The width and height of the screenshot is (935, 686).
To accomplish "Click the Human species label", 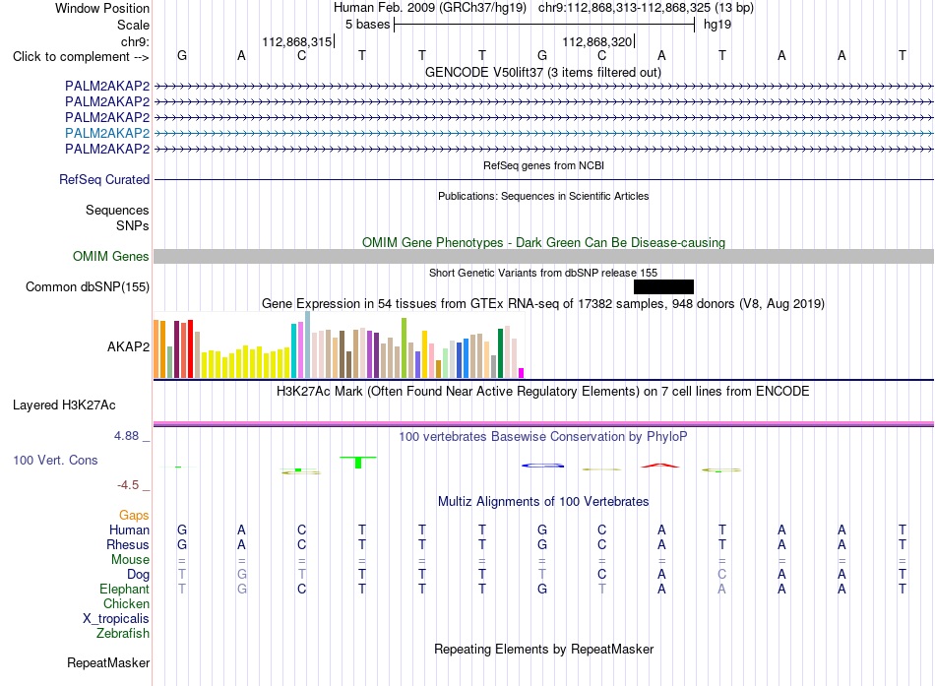I will click(129, 530).
